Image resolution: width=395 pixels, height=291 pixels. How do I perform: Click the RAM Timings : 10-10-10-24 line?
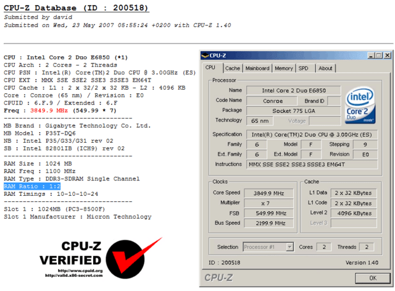click(x=51, y=194)
